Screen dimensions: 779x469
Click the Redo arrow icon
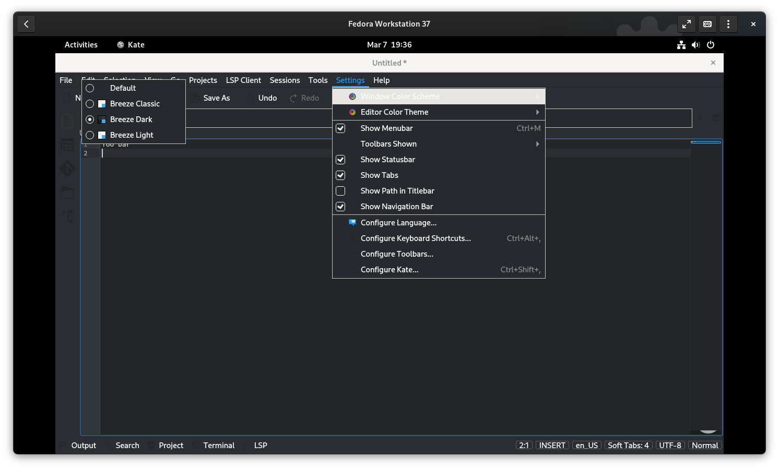coord(293,98)
